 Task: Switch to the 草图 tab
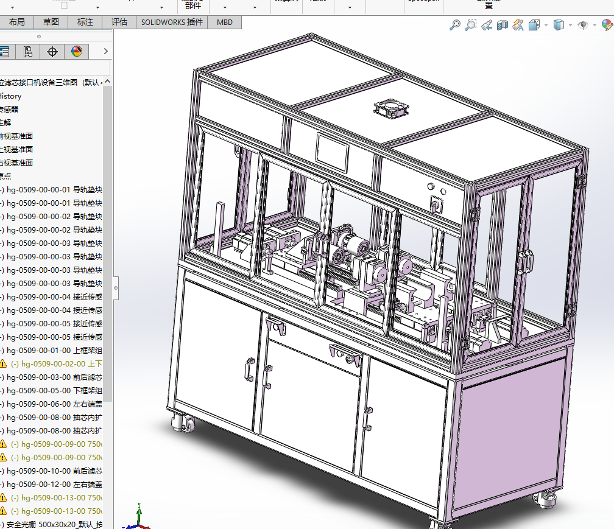tap(51, 22)
